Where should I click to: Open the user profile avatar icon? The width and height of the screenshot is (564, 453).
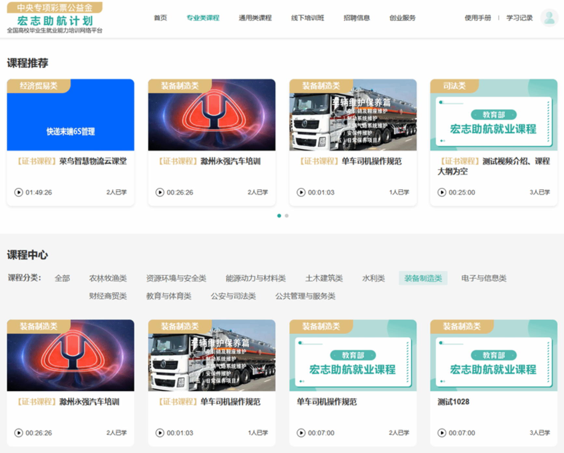pos(549,18)
